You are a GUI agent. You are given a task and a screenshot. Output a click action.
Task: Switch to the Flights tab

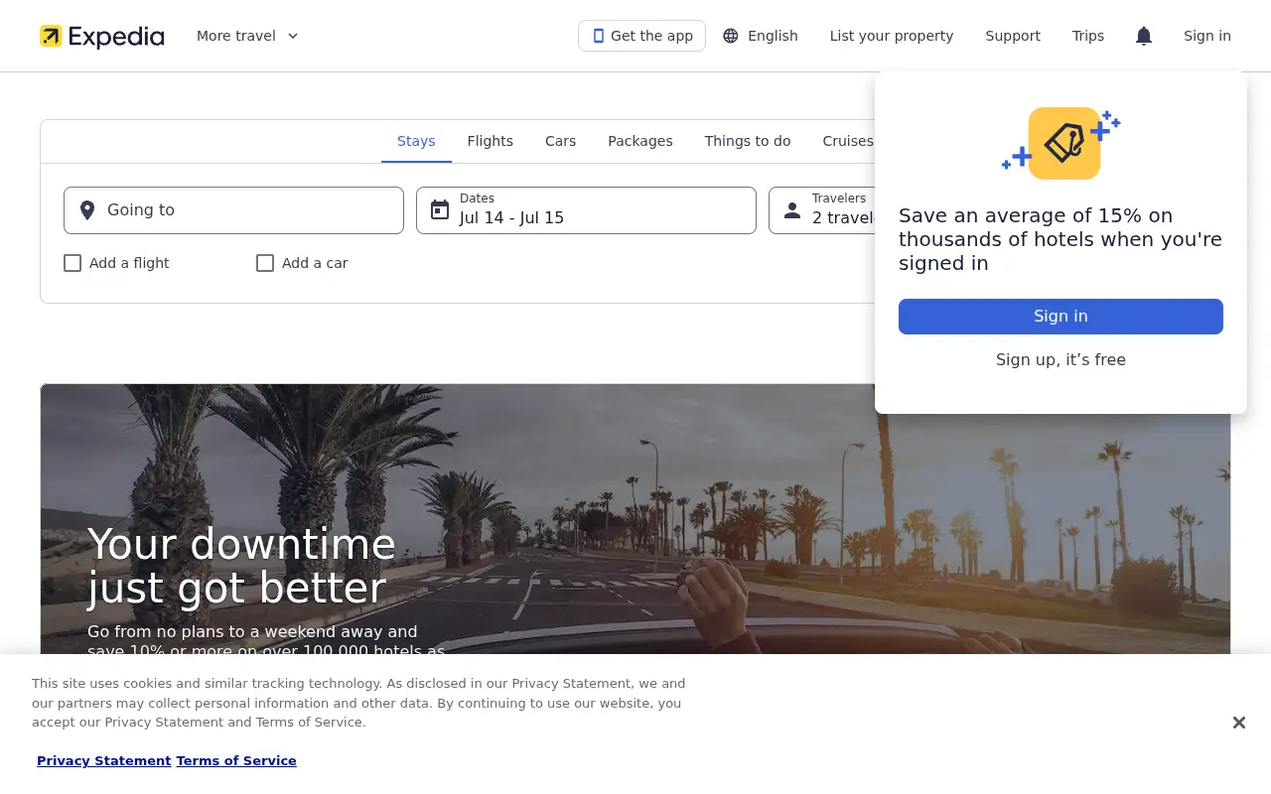(491, 141)
